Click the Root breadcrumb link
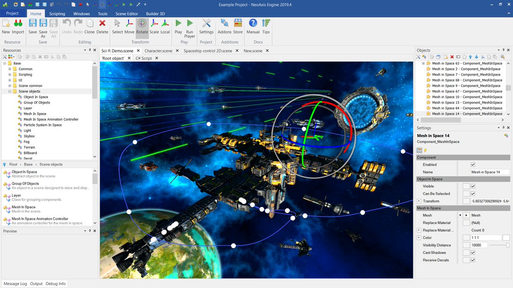 (13, 164)
